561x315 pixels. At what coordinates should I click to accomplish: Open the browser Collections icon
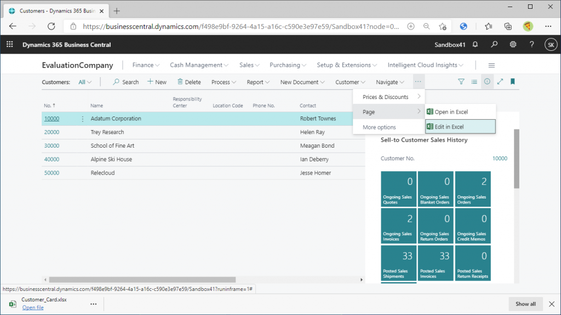coord(508,26)
